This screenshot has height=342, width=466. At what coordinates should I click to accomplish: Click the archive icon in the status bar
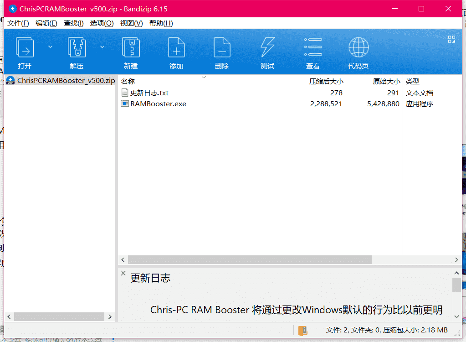[303, 331]
